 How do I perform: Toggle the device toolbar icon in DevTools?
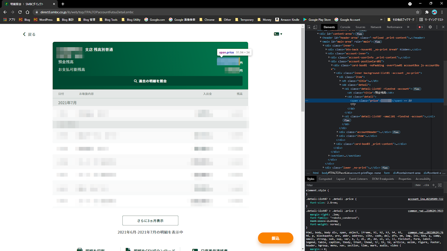(315, 27)
